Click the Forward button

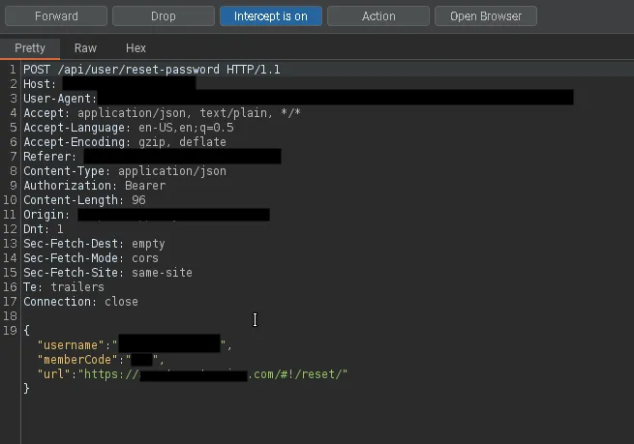click(x=56, y=16)
